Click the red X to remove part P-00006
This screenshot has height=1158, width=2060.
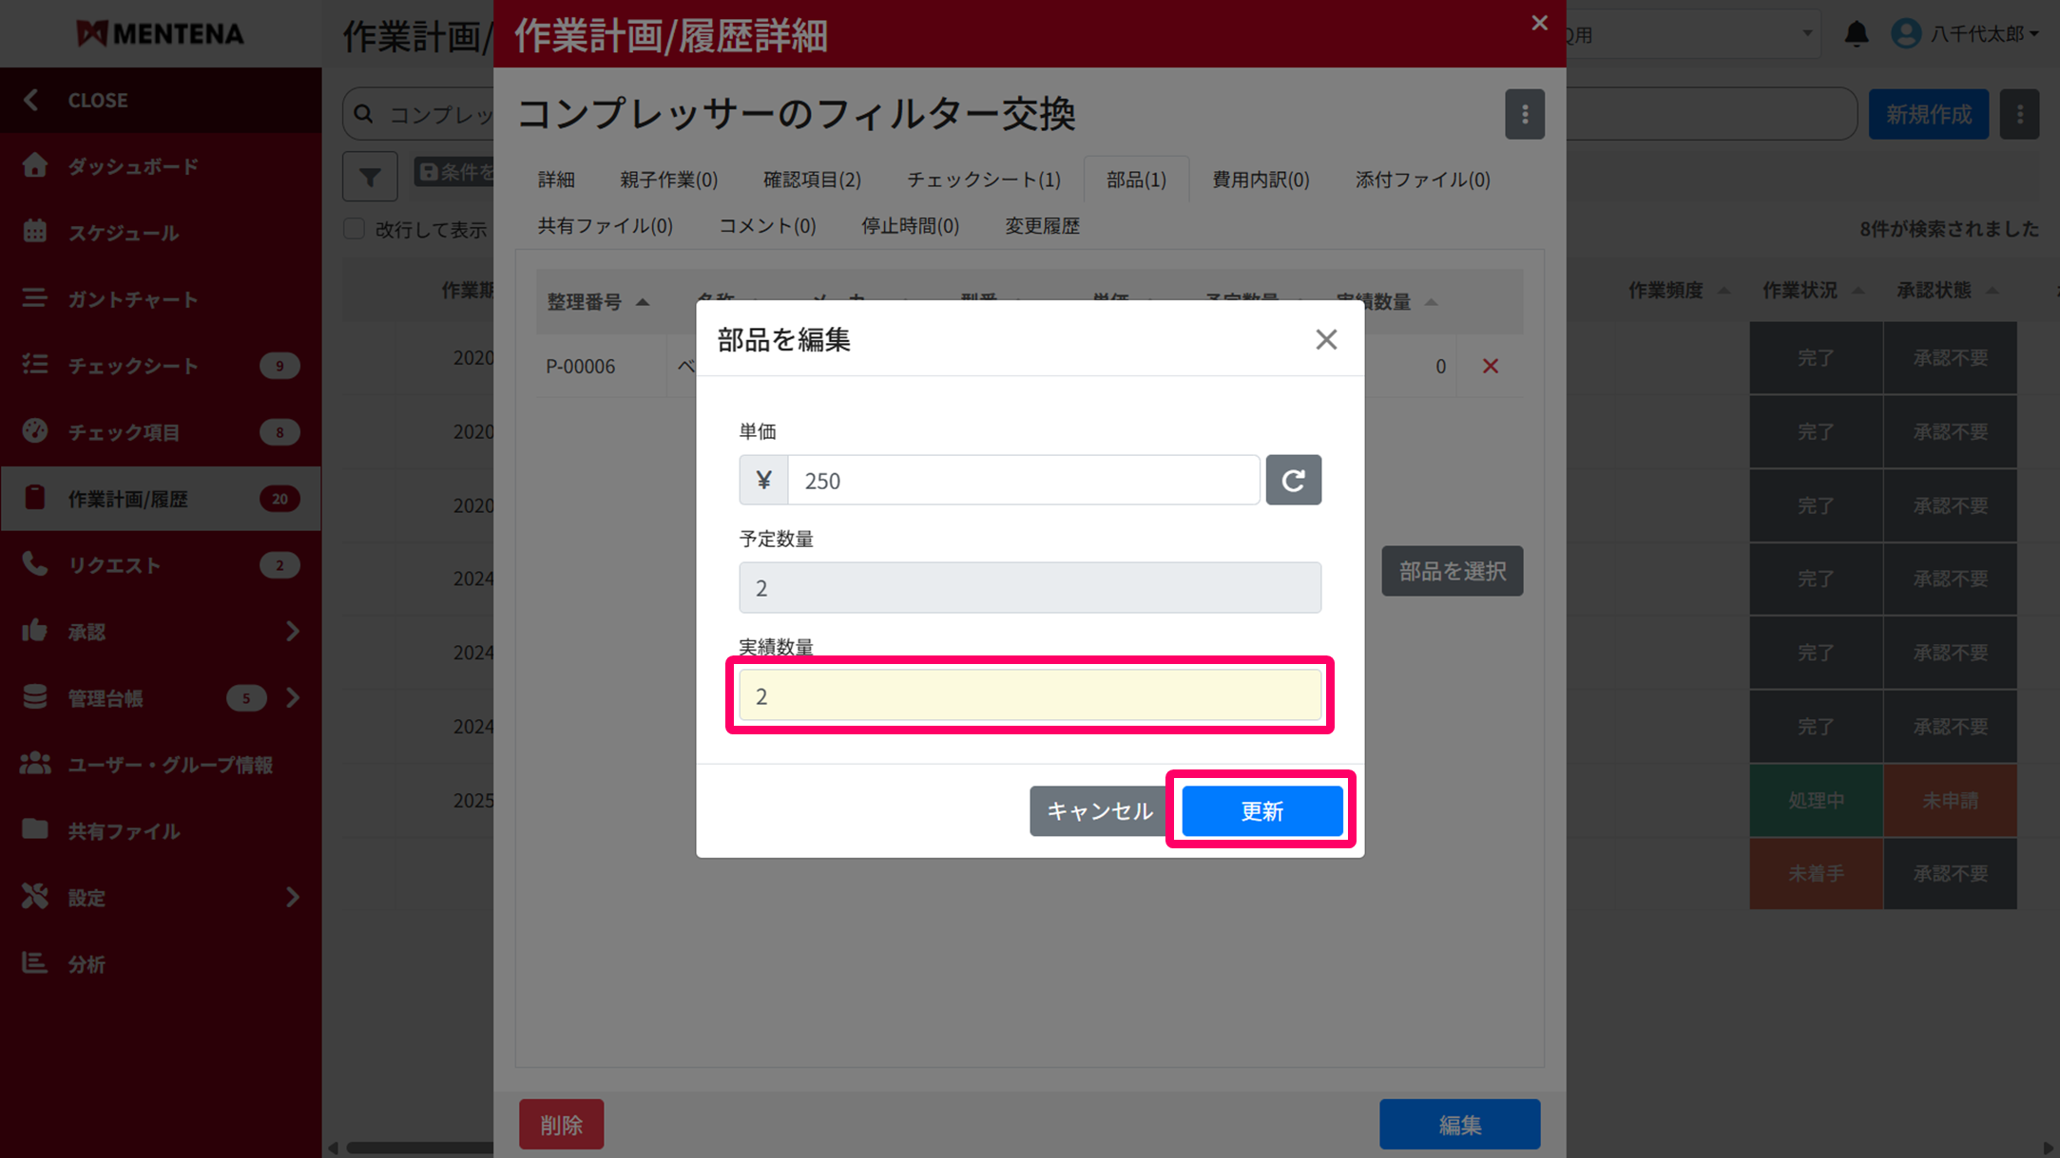pos(1490,366)
